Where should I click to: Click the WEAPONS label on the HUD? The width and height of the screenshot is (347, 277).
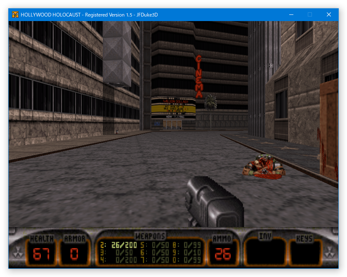[x=150, y=236]
